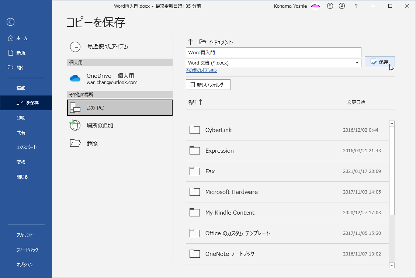The width and height of the screenshot is (416, 278).
Task: Open the 情報 page
Action: (21, 88)
